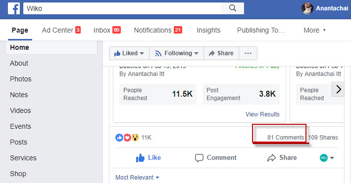Select Posts in the sidebar
This screenshot has height=183, width=351.
click(x=18, y=142)
